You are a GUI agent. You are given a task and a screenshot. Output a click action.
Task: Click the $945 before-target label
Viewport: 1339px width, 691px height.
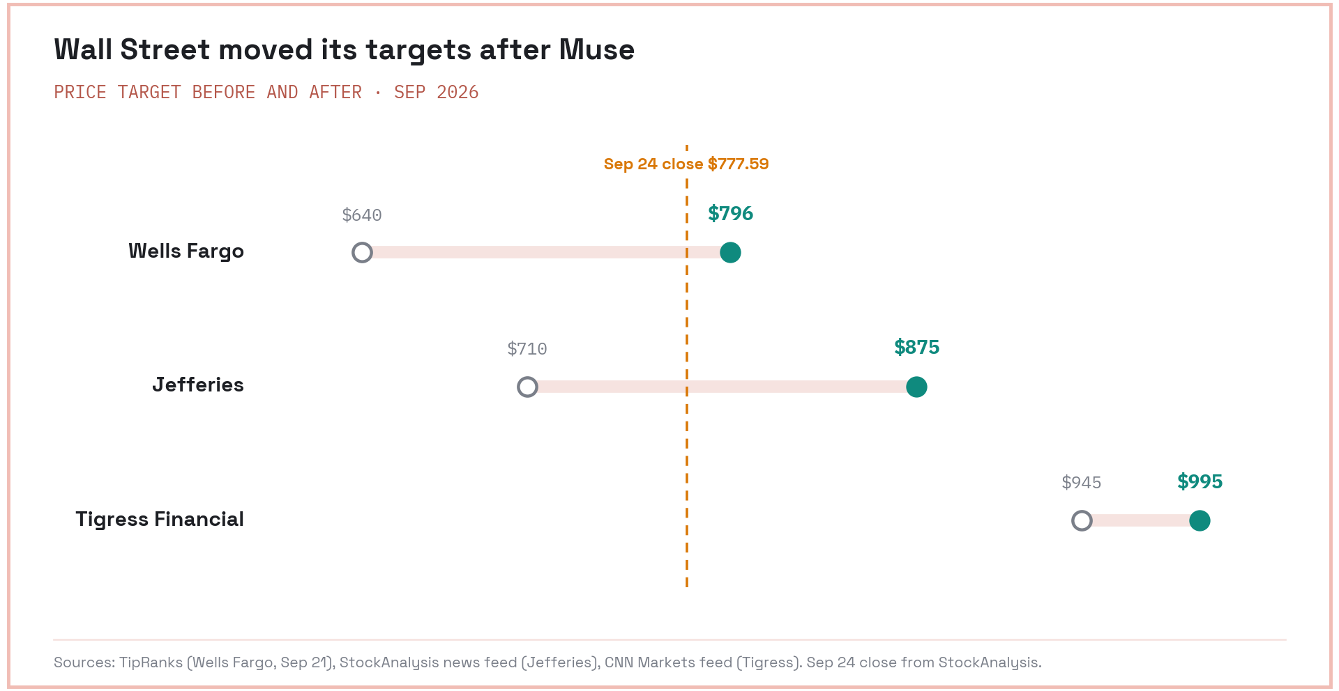pyautogui.click(x=1082, y=483)
